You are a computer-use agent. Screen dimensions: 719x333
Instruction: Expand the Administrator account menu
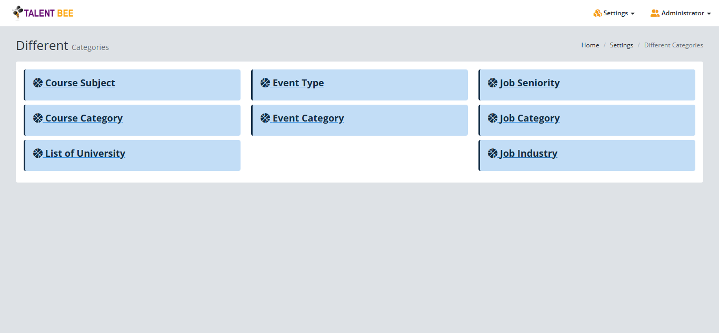pyautogui.click(x=680, y=13)
